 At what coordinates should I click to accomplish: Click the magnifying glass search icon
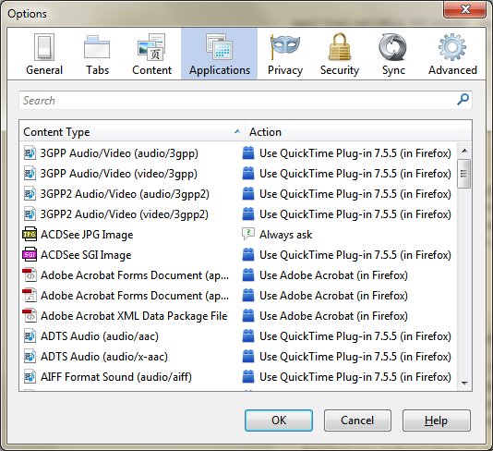pos(463,100)
